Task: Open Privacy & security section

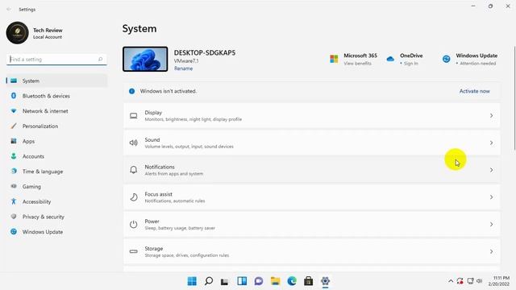Action: coord(56,217)
